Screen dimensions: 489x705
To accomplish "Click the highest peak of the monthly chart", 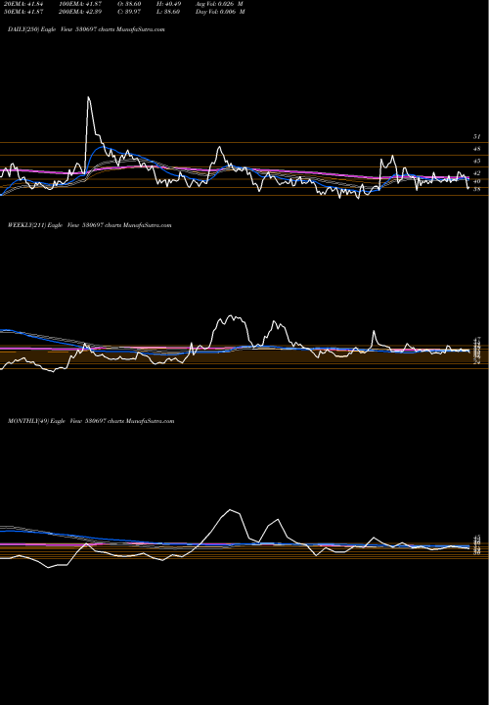I will (231, 509).
